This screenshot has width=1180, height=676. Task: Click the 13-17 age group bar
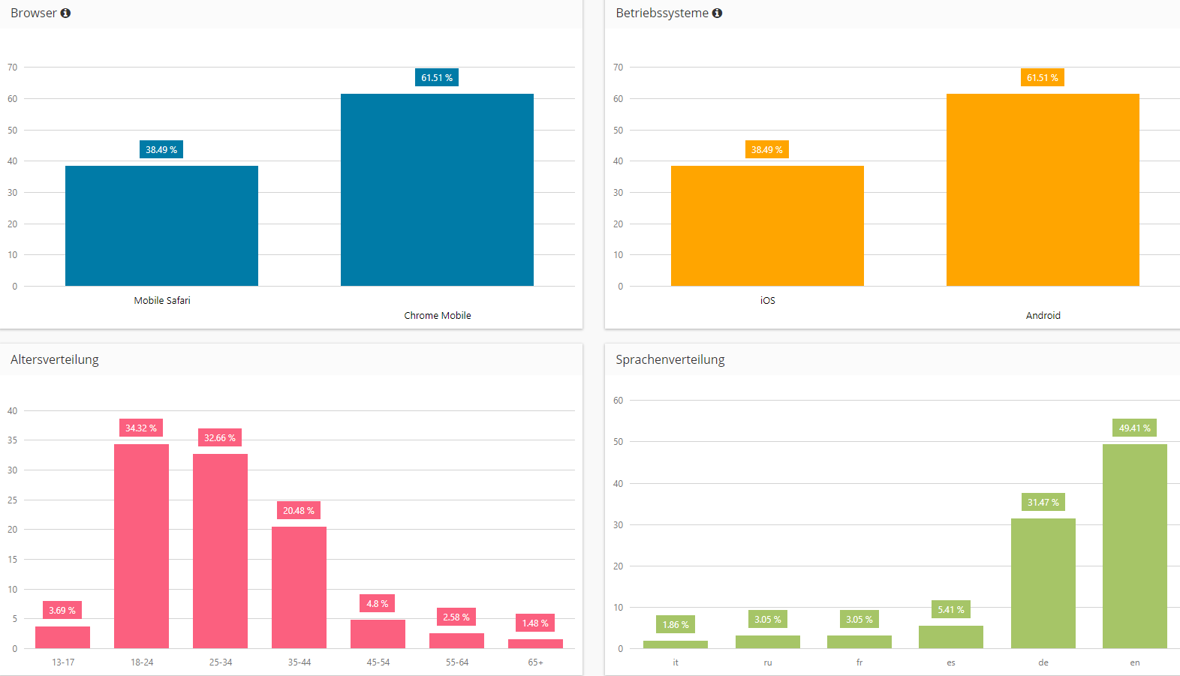[62, 637]
